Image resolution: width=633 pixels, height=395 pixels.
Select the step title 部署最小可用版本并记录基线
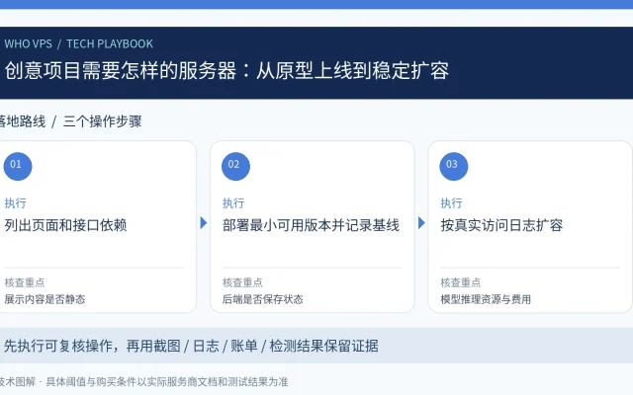(x=311, y=225)
